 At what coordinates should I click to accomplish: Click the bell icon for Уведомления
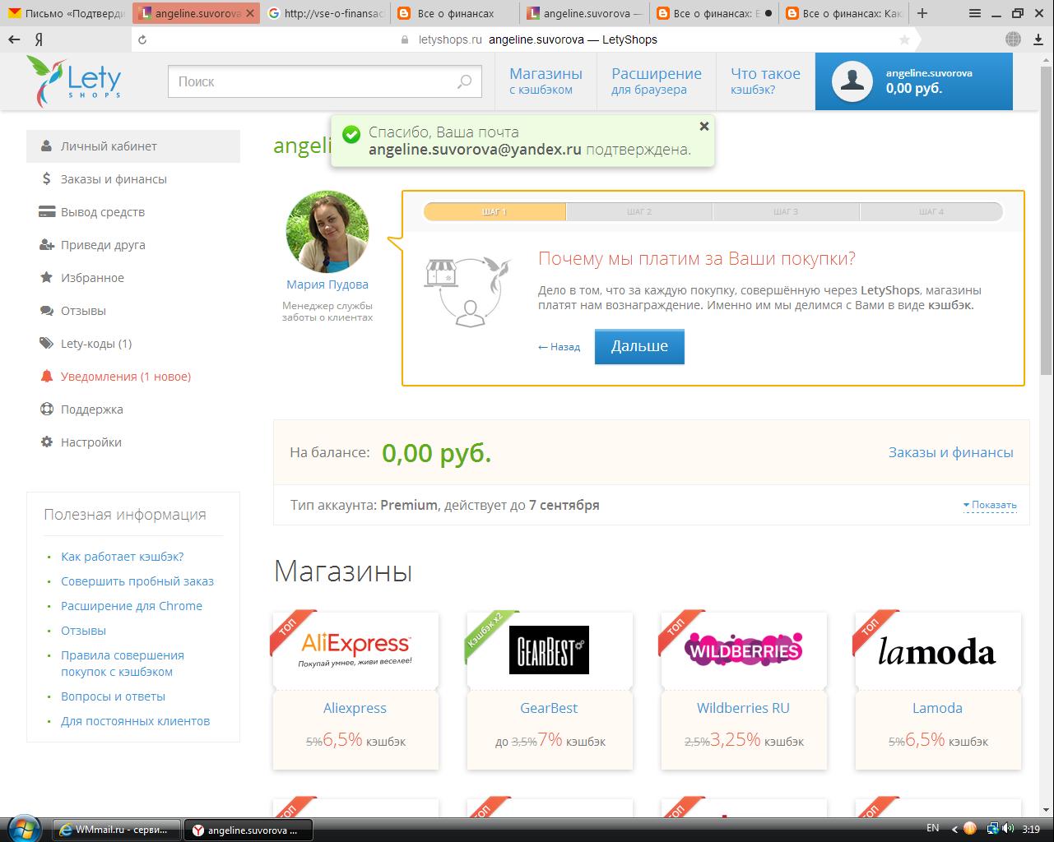[x=46, y=377]
